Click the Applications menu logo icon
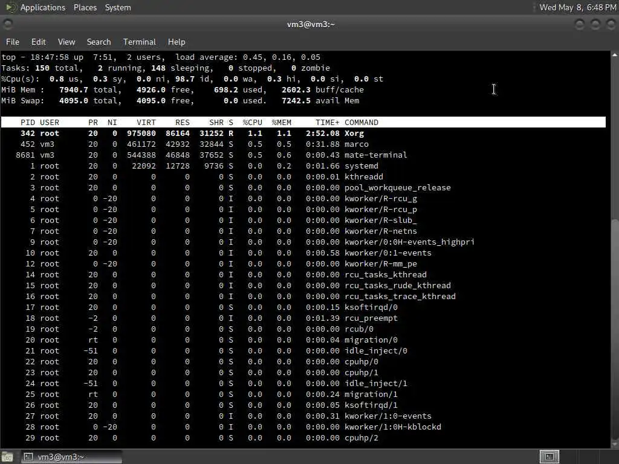Screen dimensions: 619x464 (x=10, y=7)
